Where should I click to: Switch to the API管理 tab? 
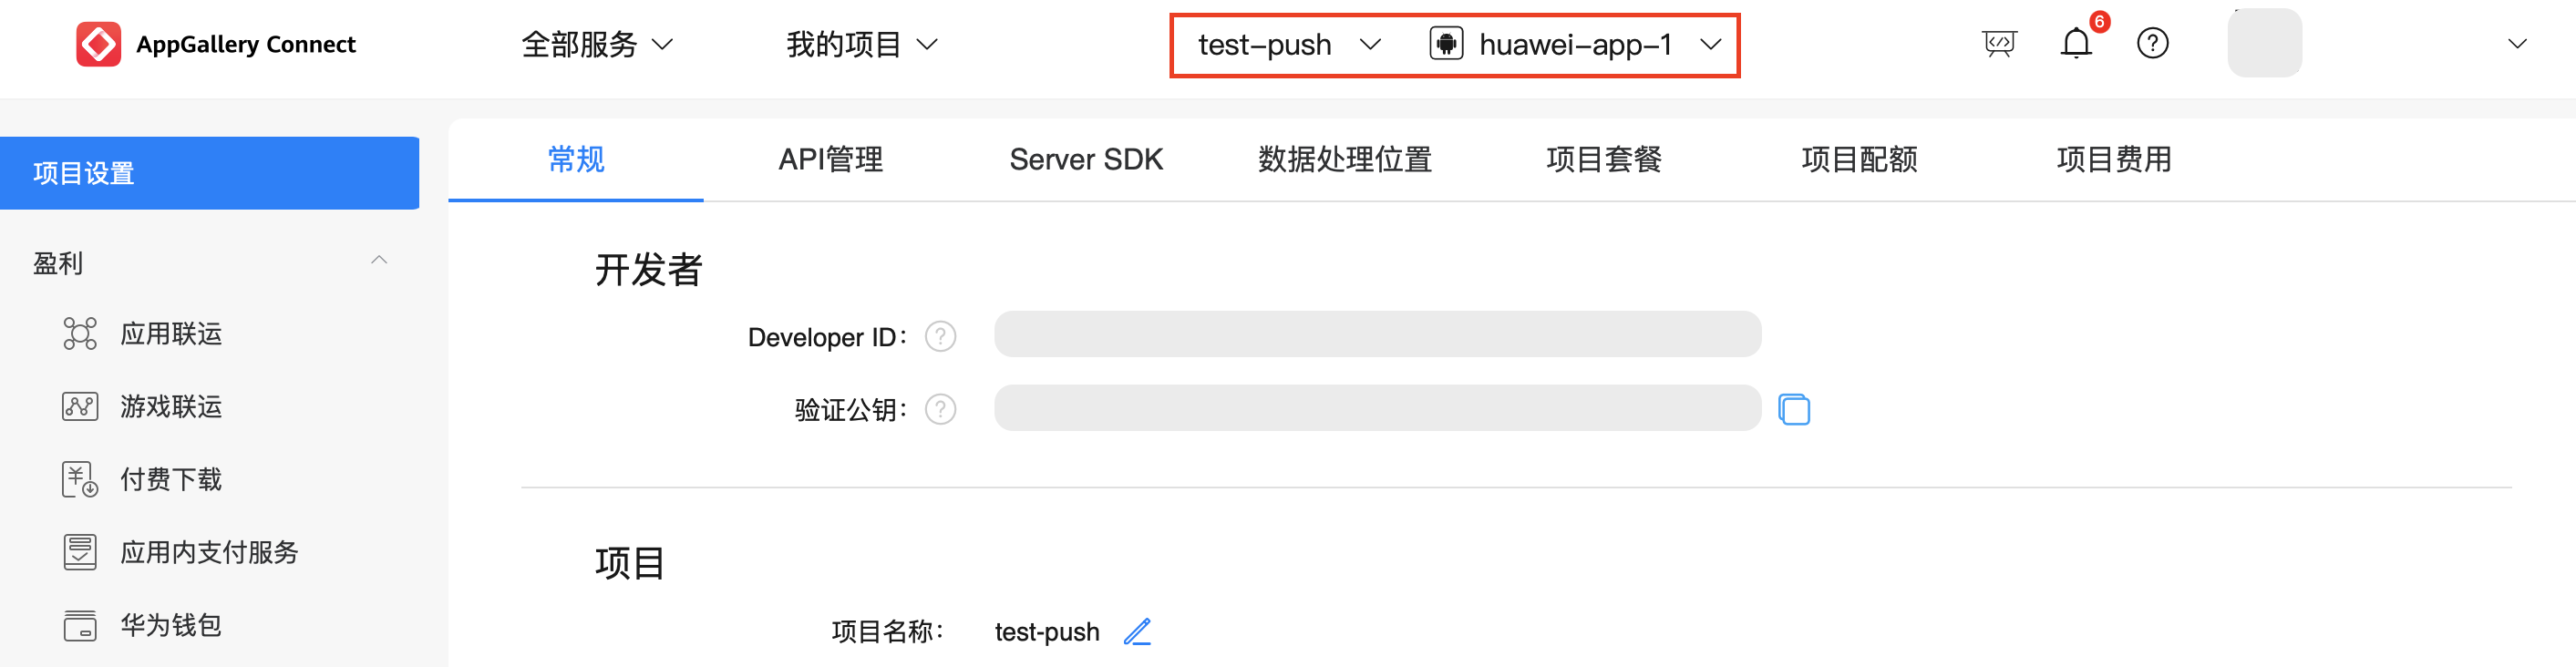click(830, 160)
